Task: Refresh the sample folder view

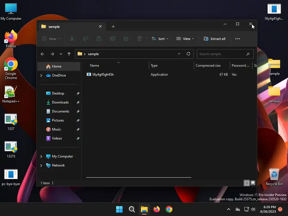Action: tap(188, 54)
